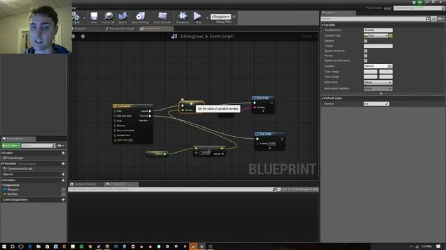Click magnifier icon next to Debug Filter
Viewport: 446px width, 250px height.
[x=234, y=17]
